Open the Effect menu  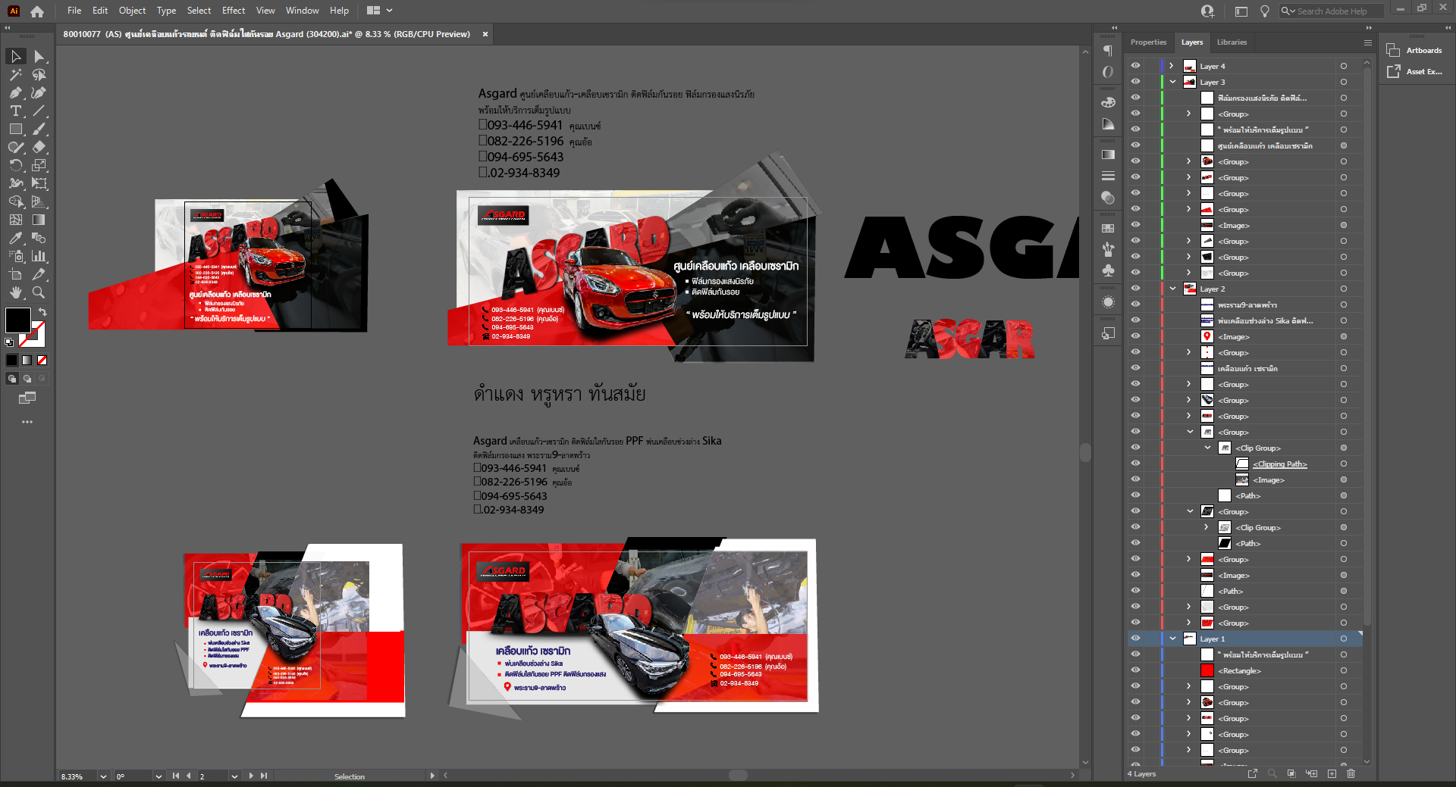[x=234, y=11]
